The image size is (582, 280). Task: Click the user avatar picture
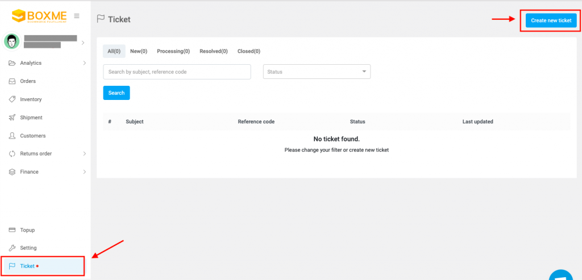(x=11, y=41)
